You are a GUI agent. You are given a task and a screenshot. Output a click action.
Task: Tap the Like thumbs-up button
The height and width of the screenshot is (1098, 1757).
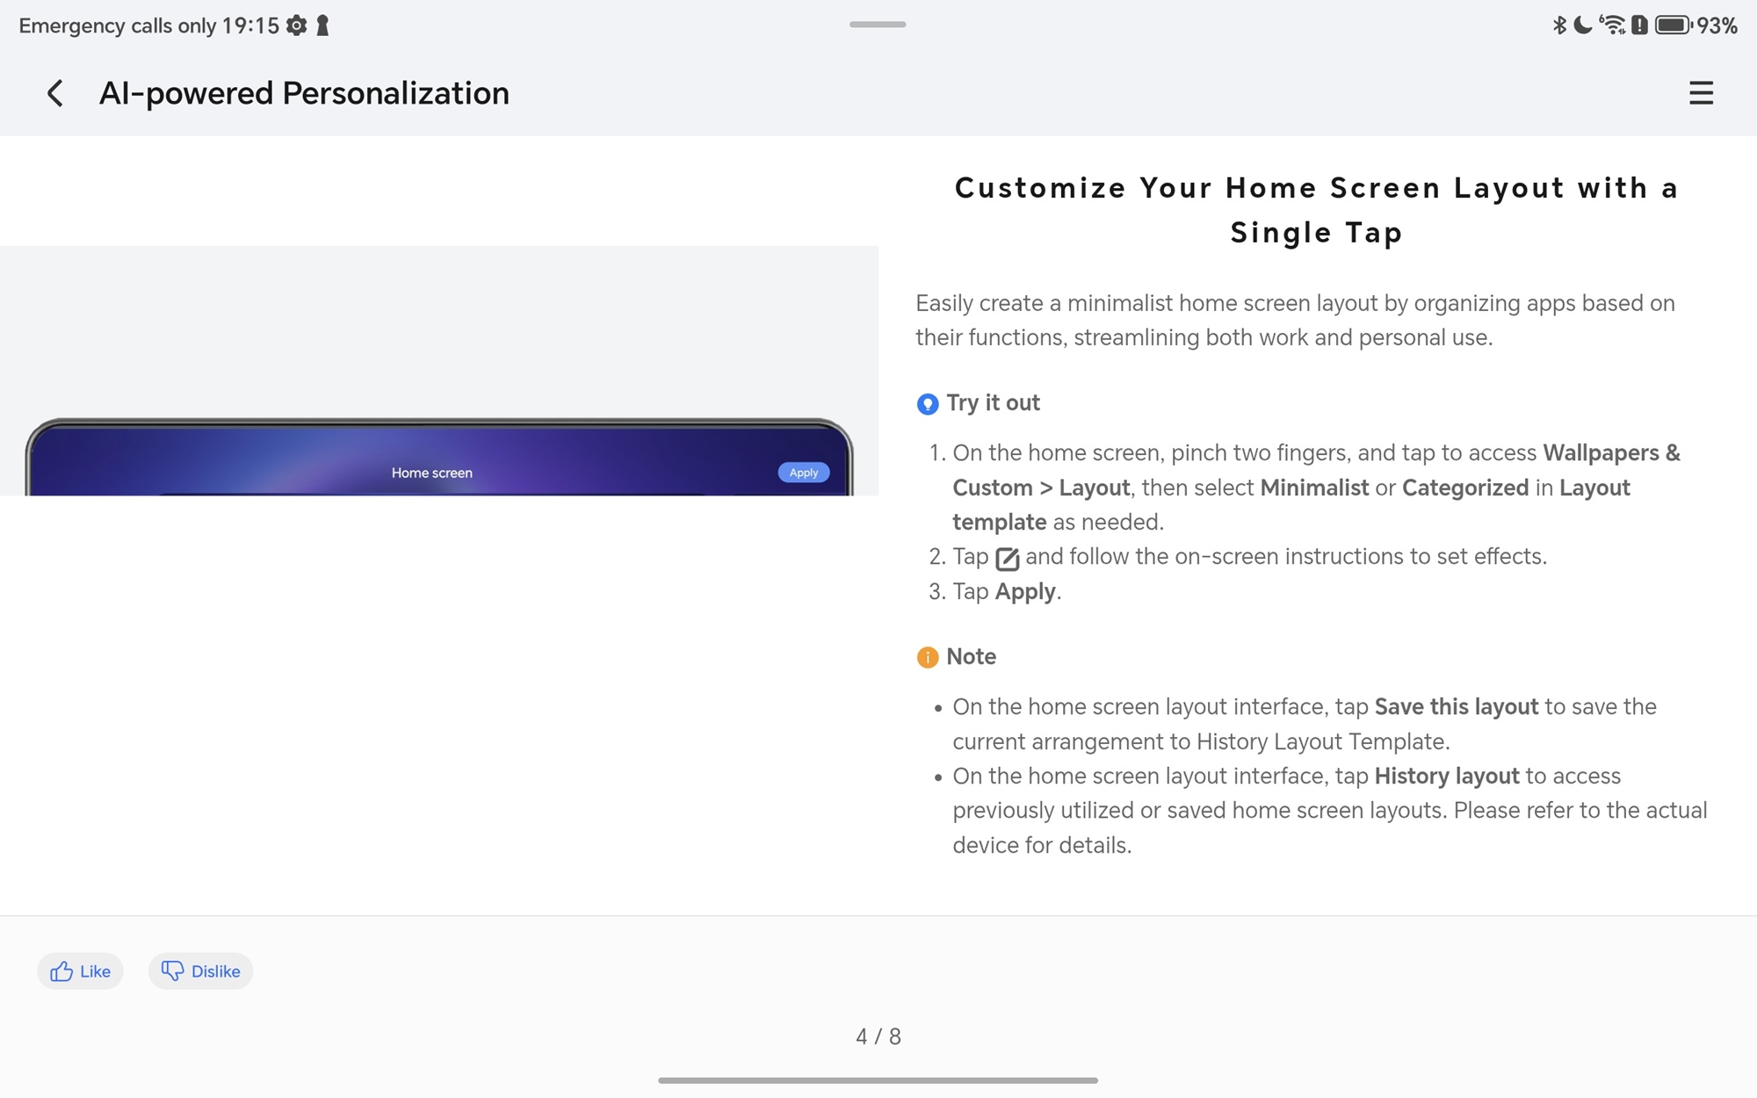[80, 971]
